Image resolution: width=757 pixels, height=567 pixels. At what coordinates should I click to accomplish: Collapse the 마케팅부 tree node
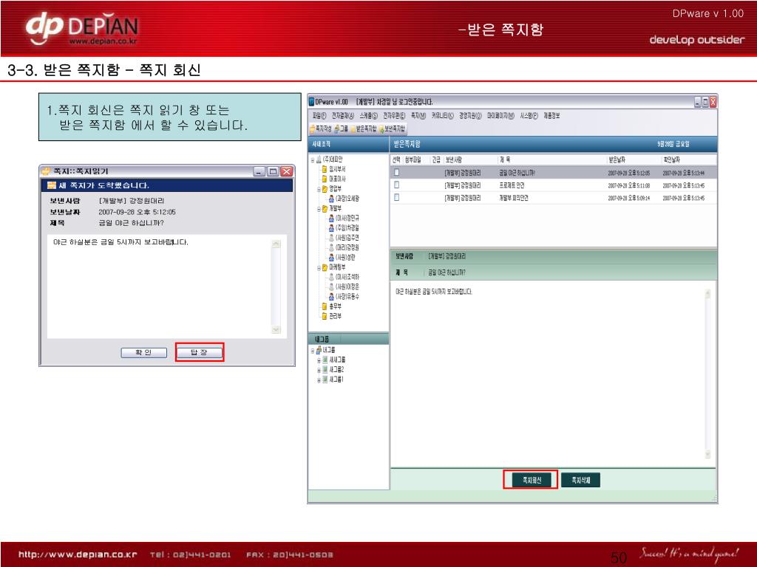pyautogui.click(x=319, y=267)
